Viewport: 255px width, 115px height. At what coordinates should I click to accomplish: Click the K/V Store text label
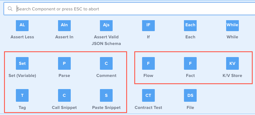pos(232,76)
